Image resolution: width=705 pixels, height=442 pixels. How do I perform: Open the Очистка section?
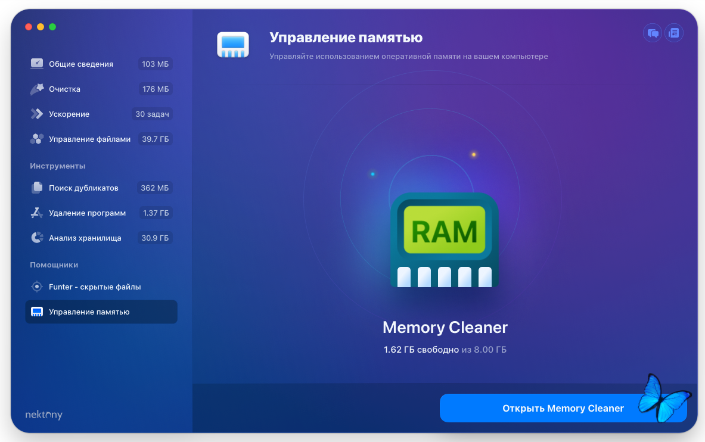[x=101, y=89]
